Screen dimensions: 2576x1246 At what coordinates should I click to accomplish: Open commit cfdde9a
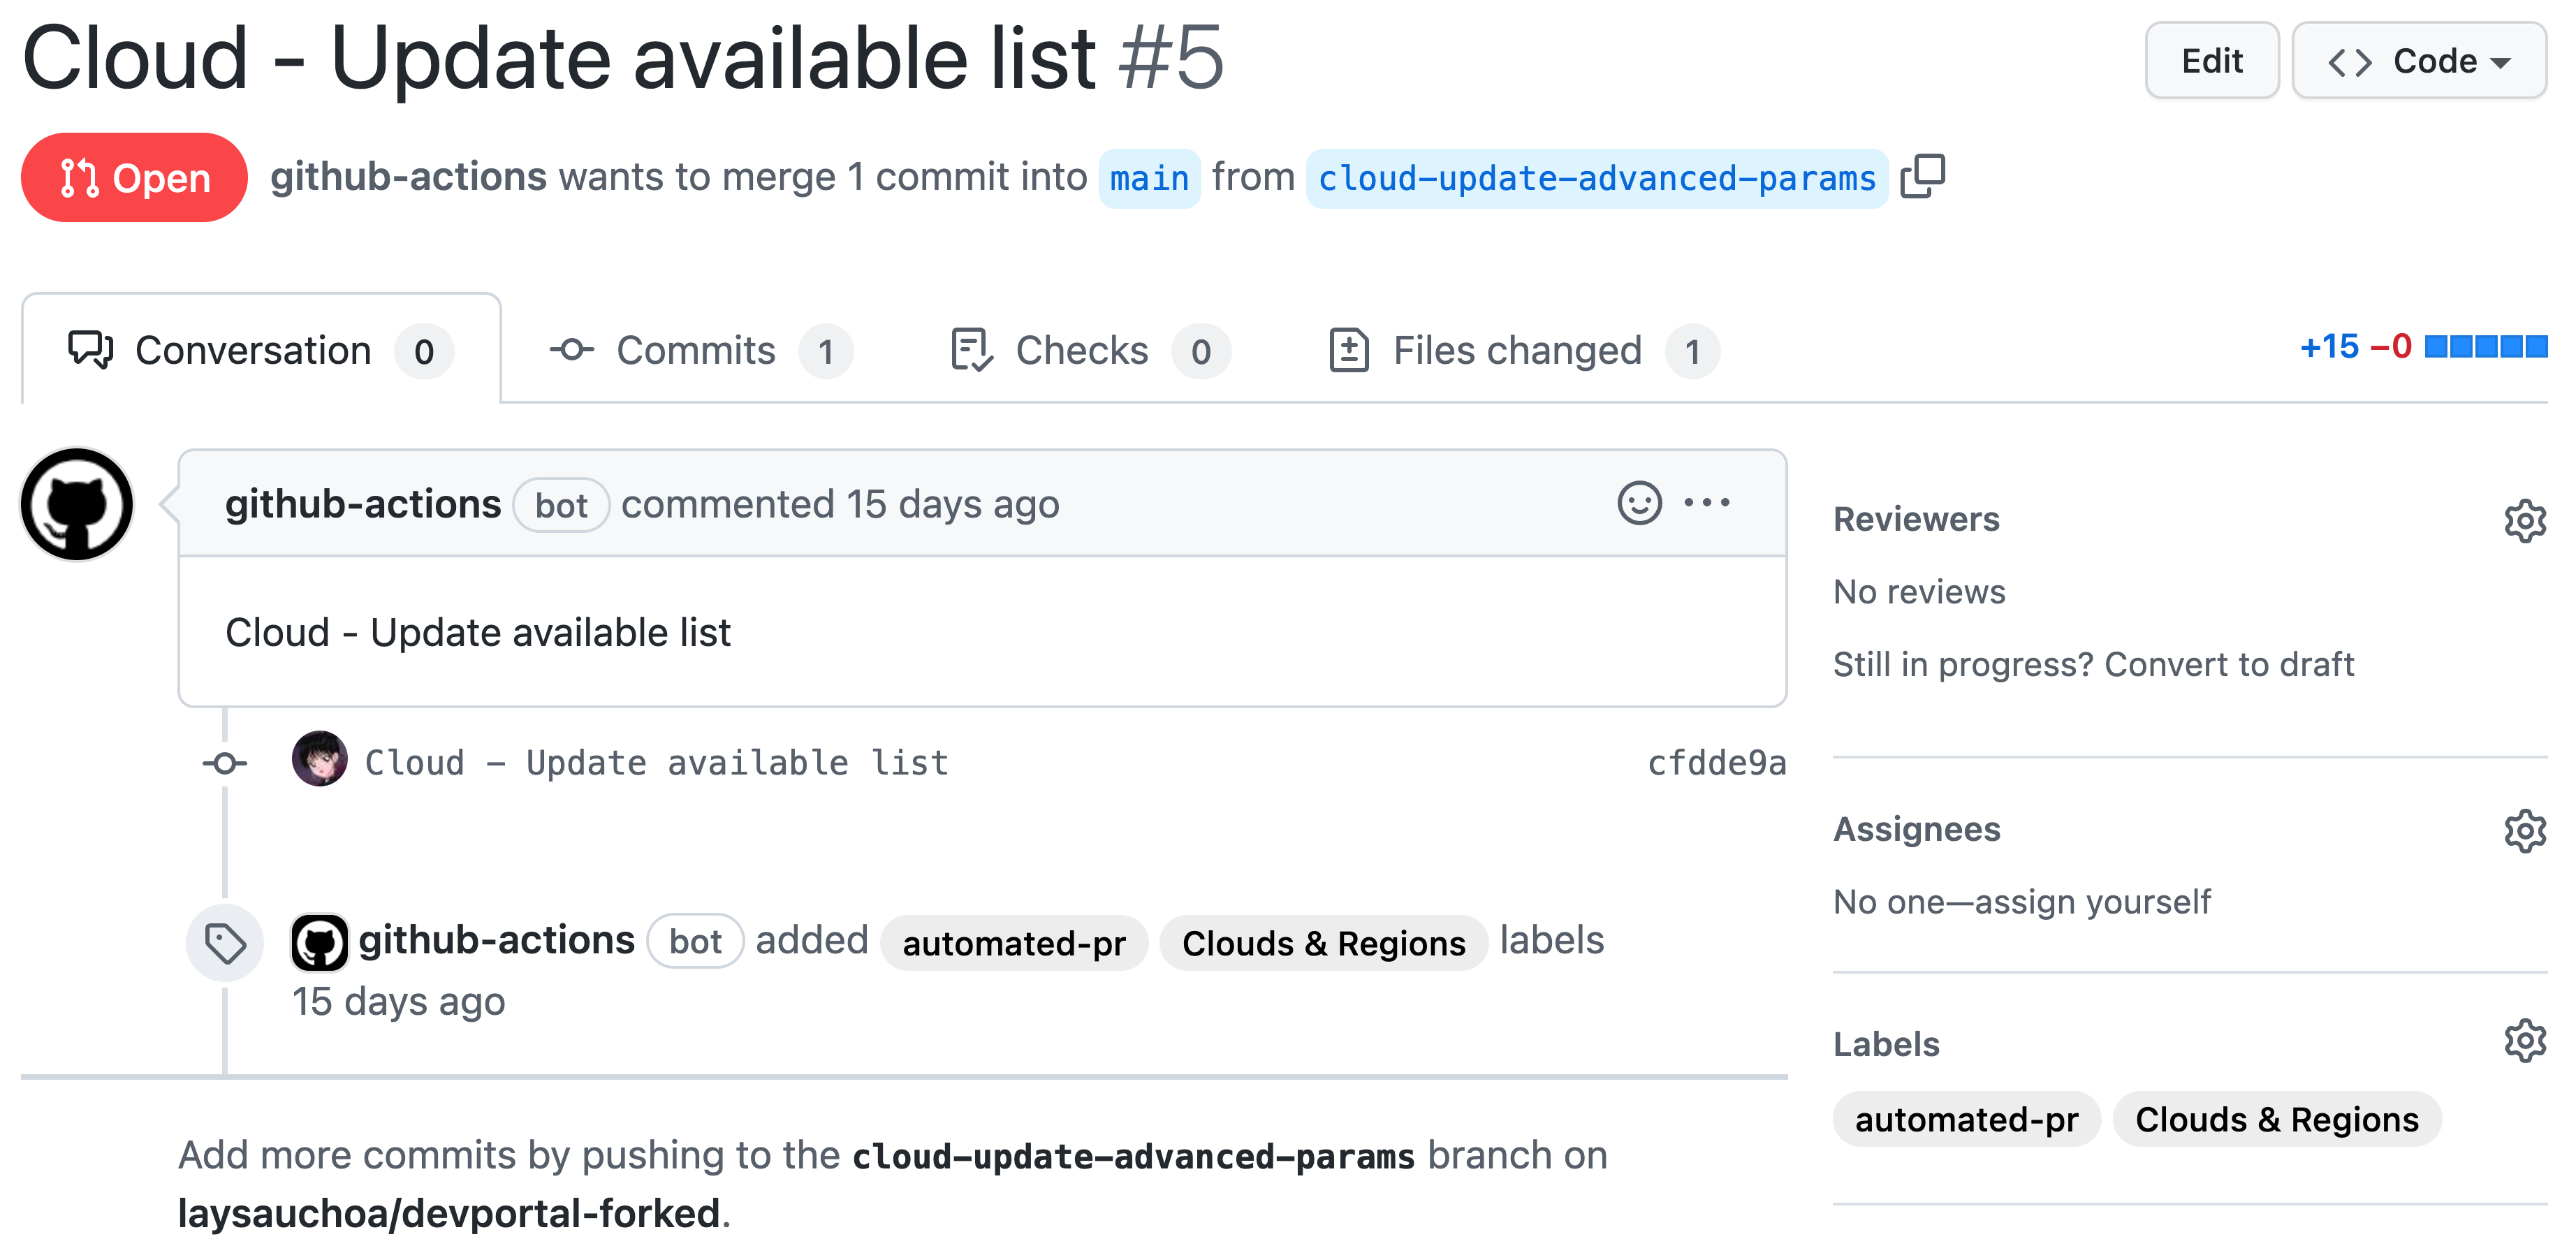click(x=1716, y=762)
